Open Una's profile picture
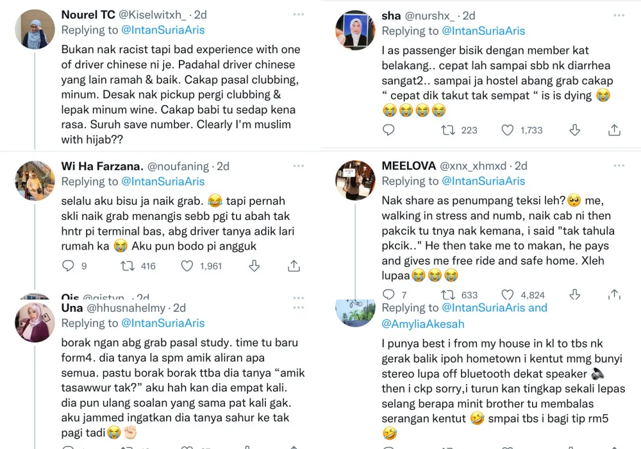Viewport: 641px width, 449px height. pos(35,322)
